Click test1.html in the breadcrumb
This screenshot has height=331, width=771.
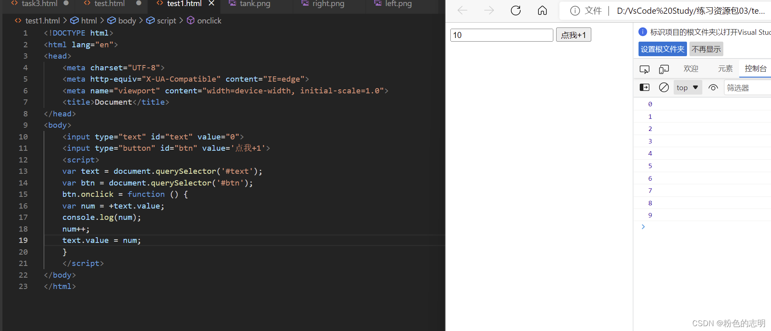[x=42, y=21]
